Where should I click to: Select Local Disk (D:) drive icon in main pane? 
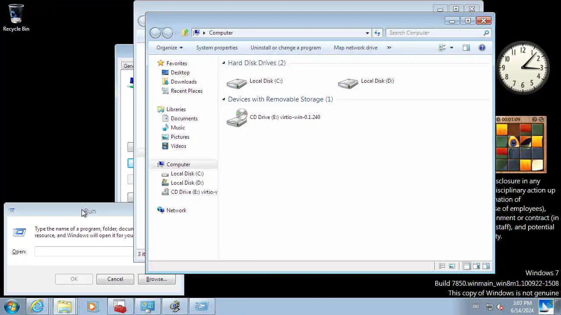tap(348, 83)
